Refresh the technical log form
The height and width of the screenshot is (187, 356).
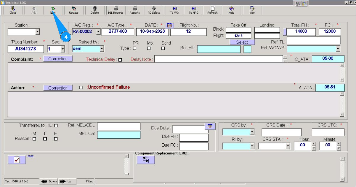[212, 10]
